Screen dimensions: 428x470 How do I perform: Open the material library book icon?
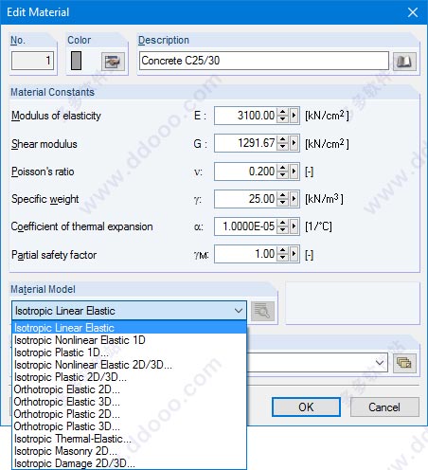(404, 62)
